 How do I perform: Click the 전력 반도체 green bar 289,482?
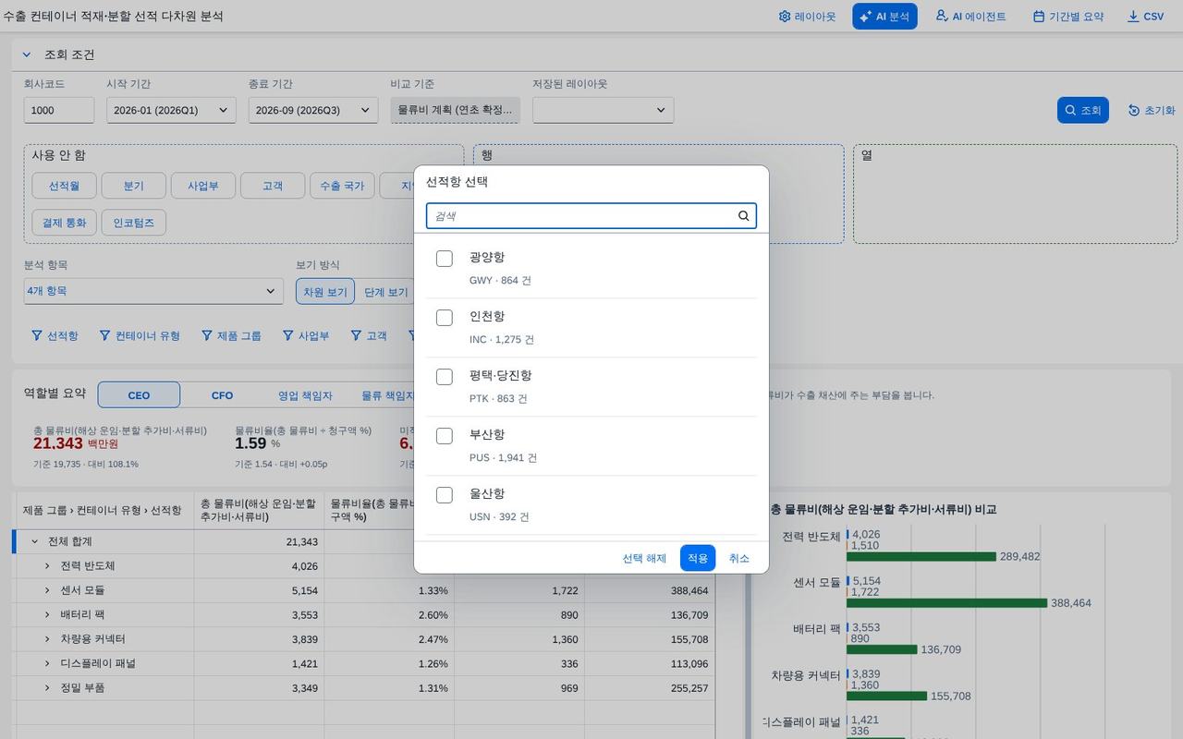point(921,557)
